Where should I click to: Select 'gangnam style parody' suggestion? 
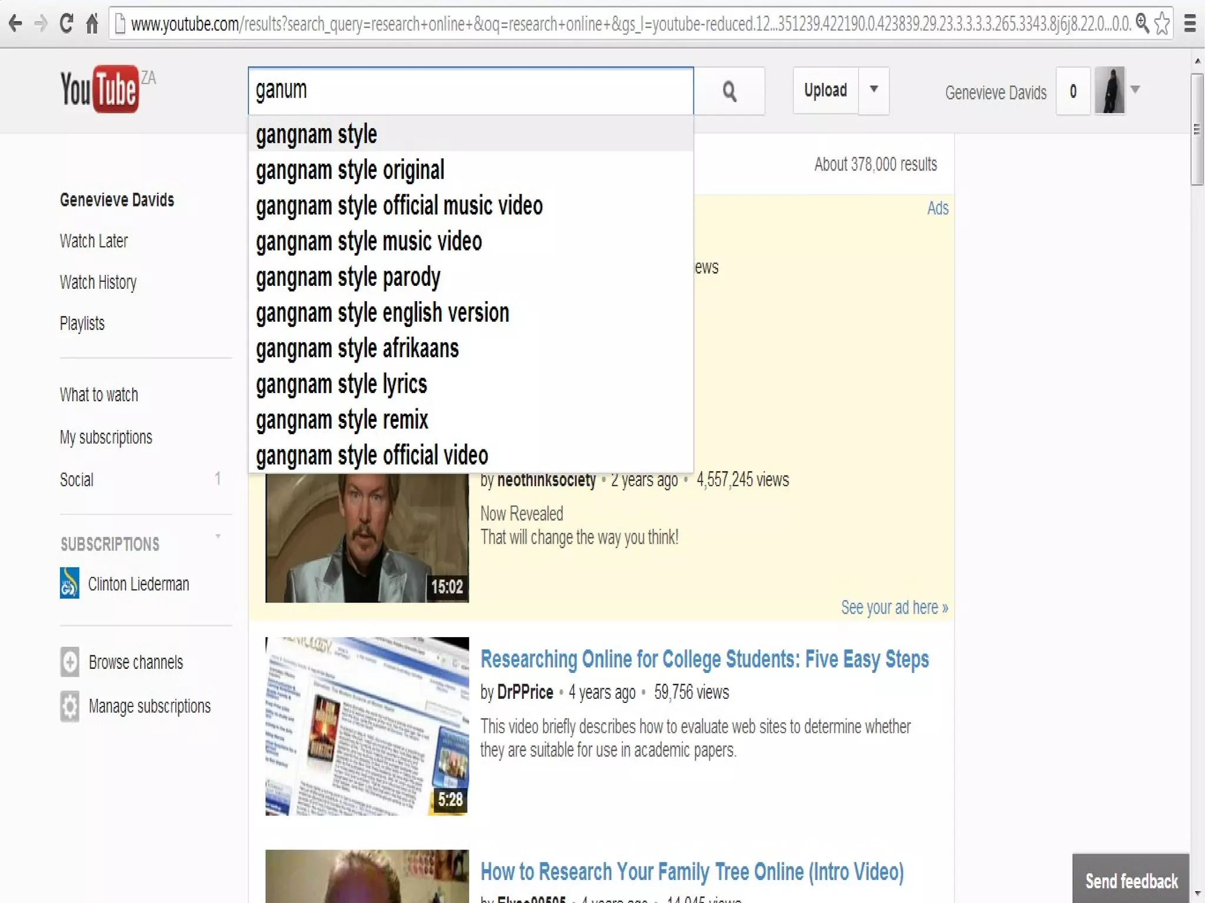coord(348,277)
